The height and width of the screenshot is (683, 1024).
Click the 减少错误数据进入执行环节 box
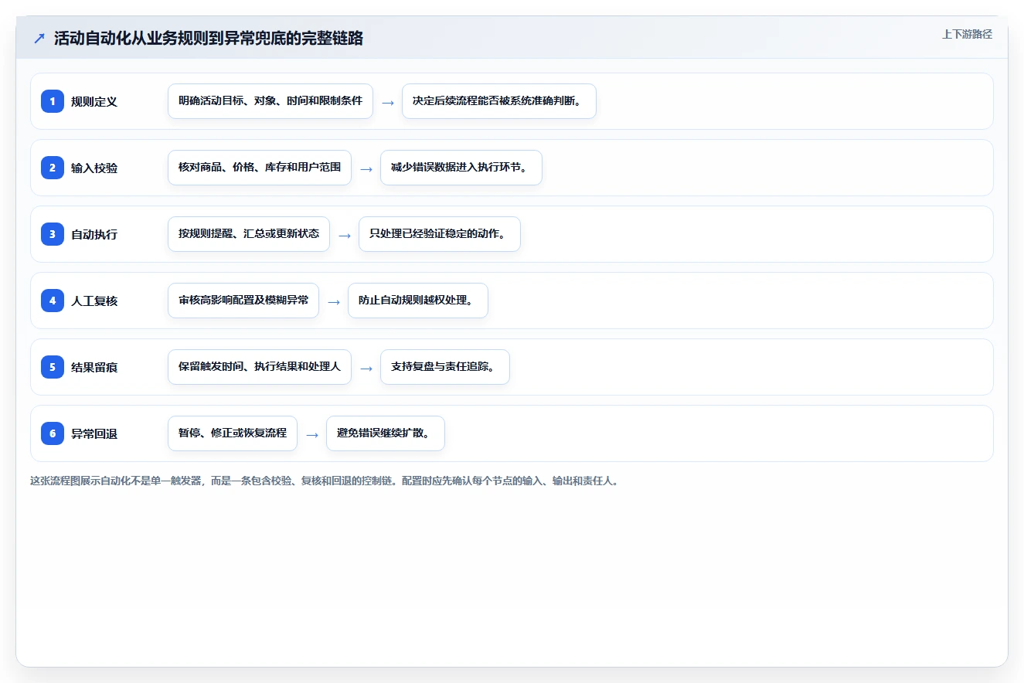click(461, 168)
